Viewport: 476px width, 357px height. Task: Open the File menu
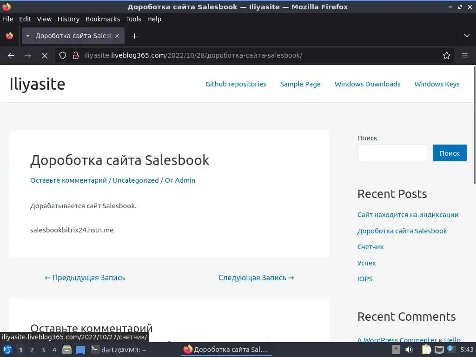click(x=8, y=19)
